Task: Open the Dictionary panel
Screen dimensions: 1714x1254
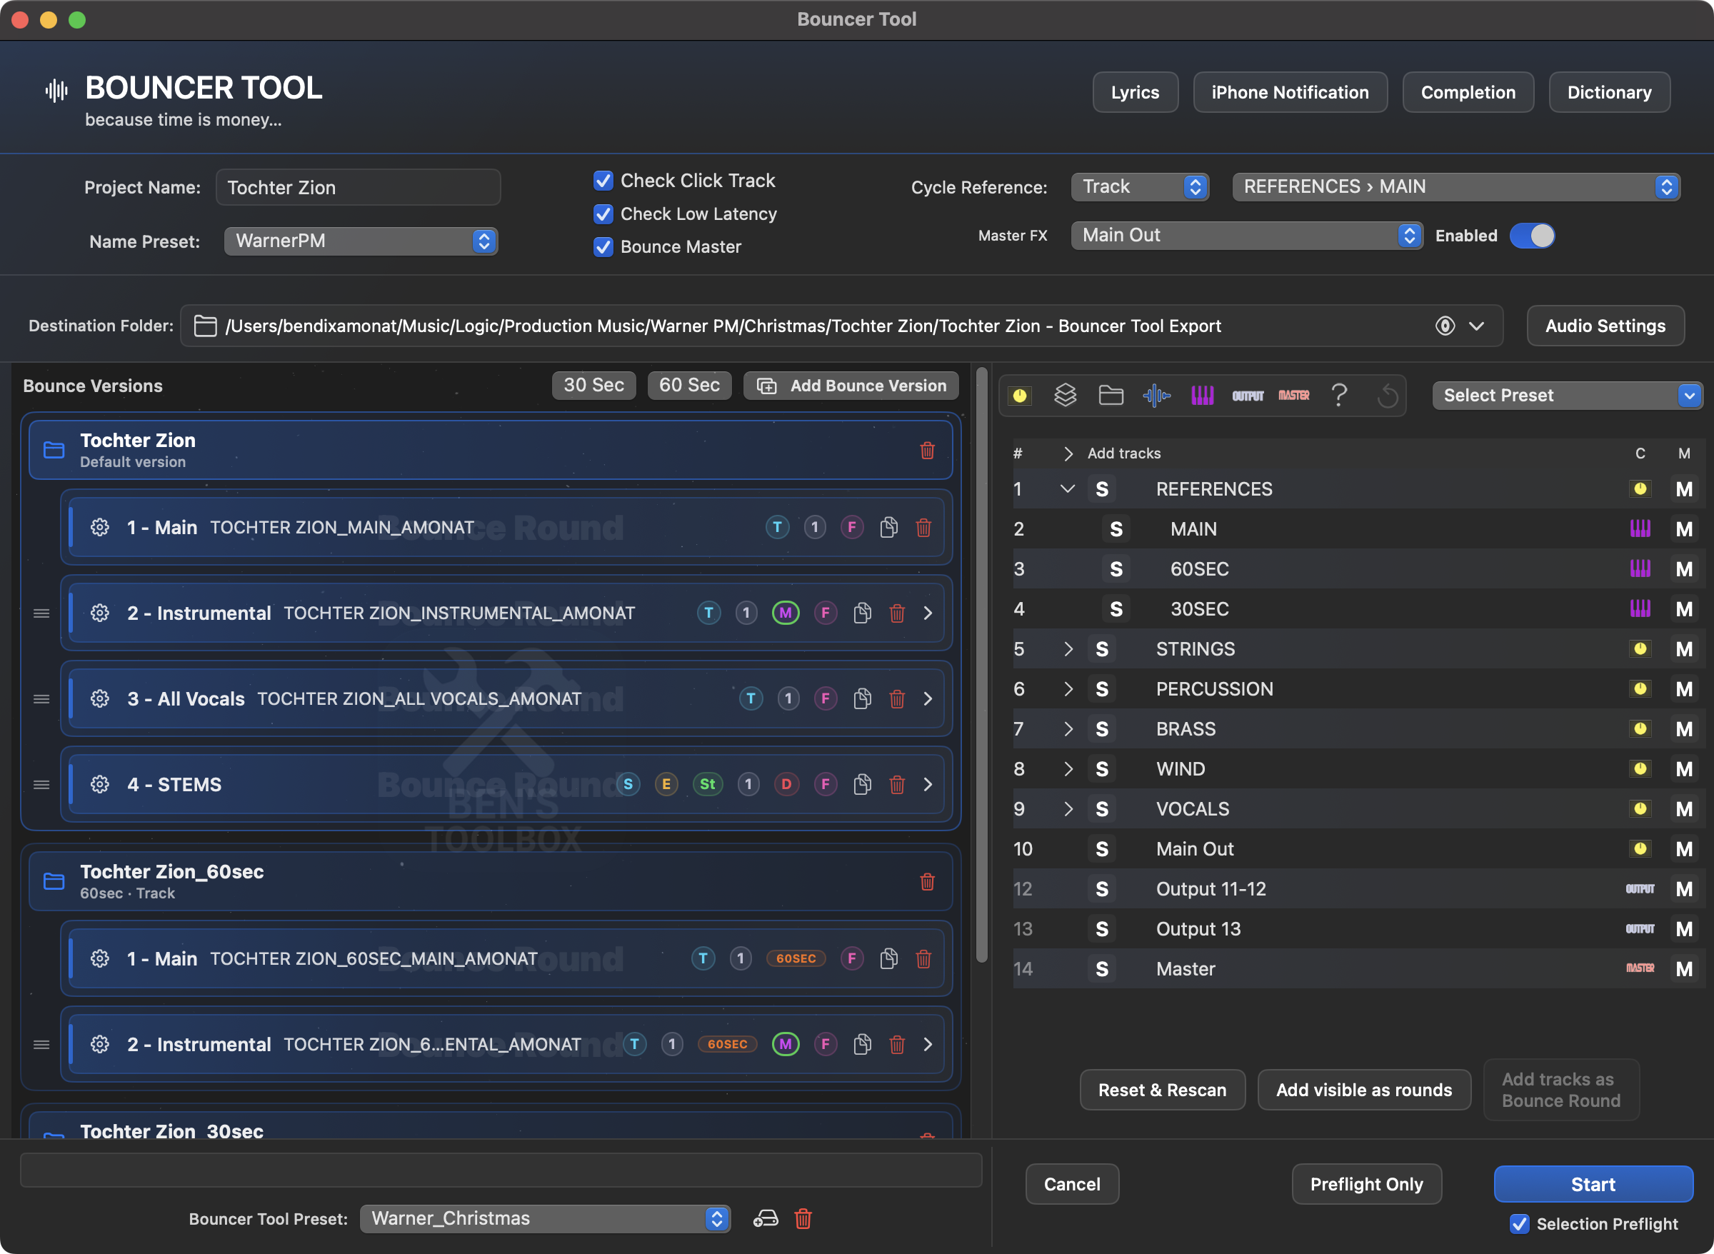Action: tap(1608, 92)
